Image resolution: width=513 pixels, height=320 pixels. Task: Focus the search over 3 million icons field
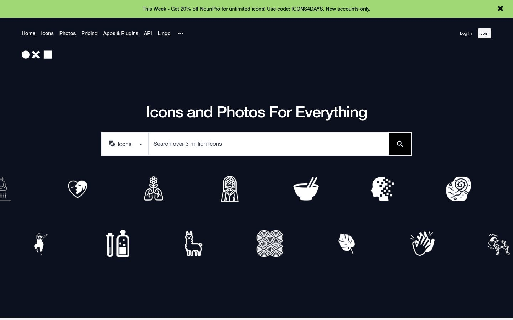[x=268, y=144]
